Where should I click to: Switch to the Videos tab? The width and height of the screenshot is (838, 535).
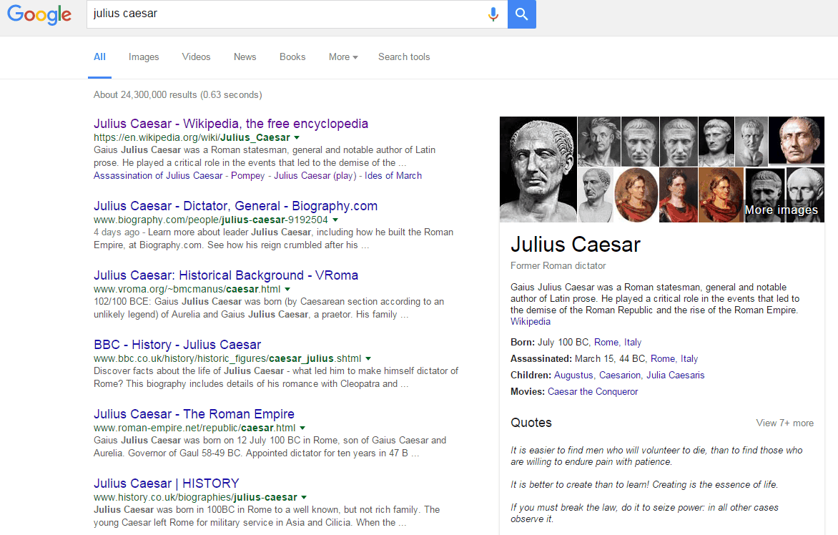coord(196,57)
